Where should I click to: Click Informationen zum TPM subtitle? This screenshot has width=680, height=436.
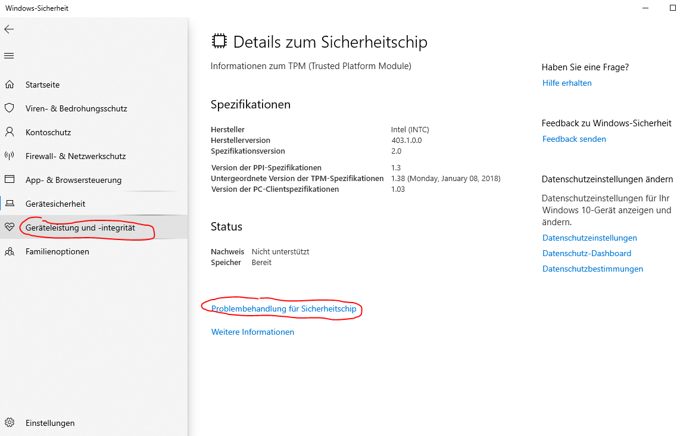pyautogui.click(x=311, y=66)
